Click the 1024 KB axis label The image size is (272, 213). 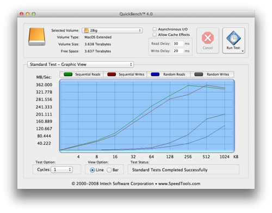pyautogui.click(x=225, y=157)
